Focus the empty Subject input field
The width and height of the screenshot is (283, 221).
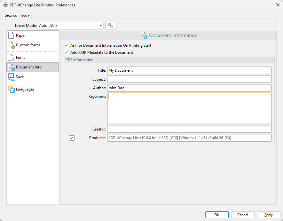[x=189, y=79]
